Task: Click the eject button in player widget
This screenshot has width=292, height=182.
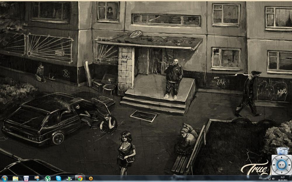Action: [281, 172]
